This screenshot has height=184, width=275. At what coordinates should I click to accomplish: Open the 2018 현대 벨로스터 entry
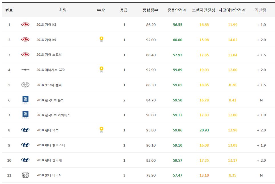tap(51, 145)
